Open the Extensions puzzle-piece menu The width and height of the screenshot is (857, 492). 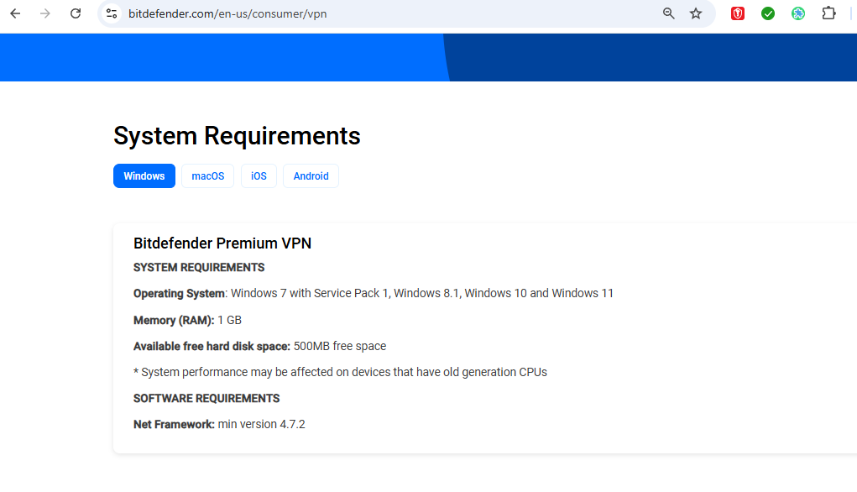(x=828, y=13)
